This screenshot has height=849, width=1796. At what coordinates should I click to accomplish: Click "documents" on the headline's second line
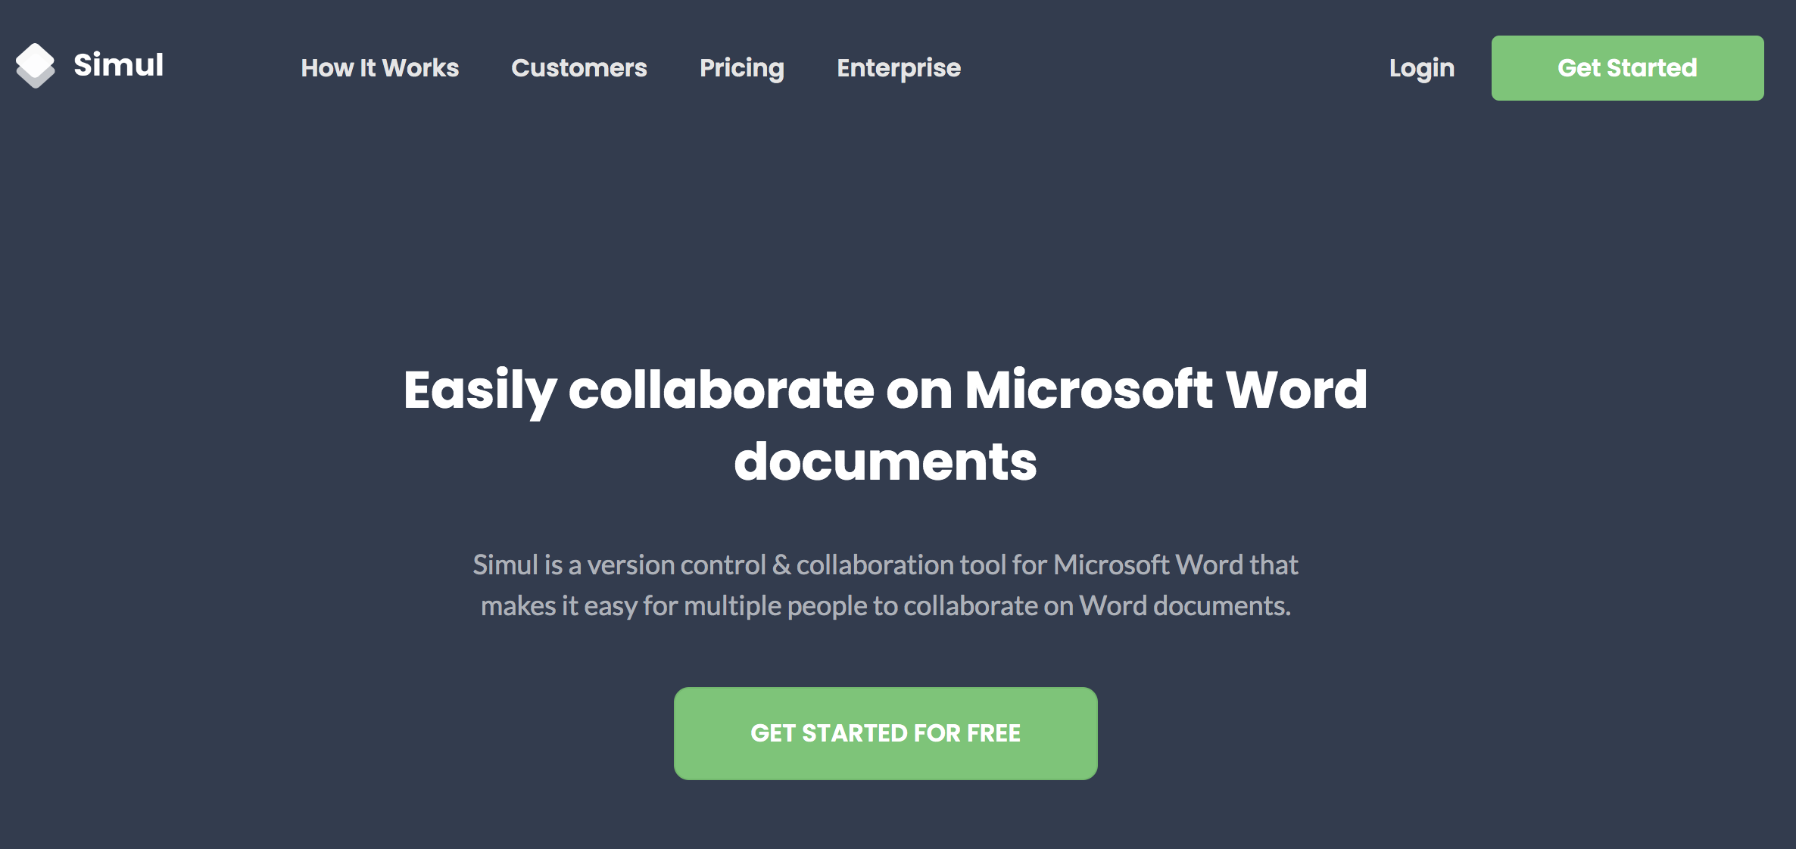pos(885,462)
